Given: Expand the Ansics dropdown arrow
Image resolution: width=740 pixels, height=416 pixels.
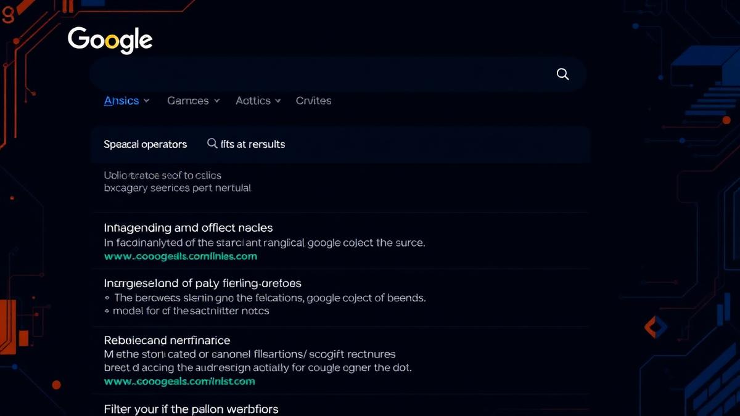Looking at the screenshot, I should click(x=146, y=100).
